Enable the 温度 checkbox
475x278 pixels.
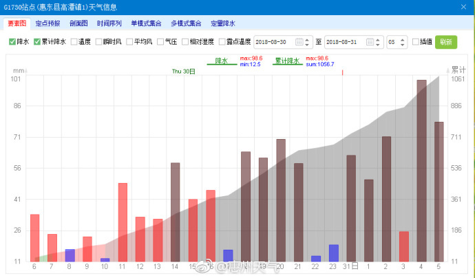click(74, 42)
